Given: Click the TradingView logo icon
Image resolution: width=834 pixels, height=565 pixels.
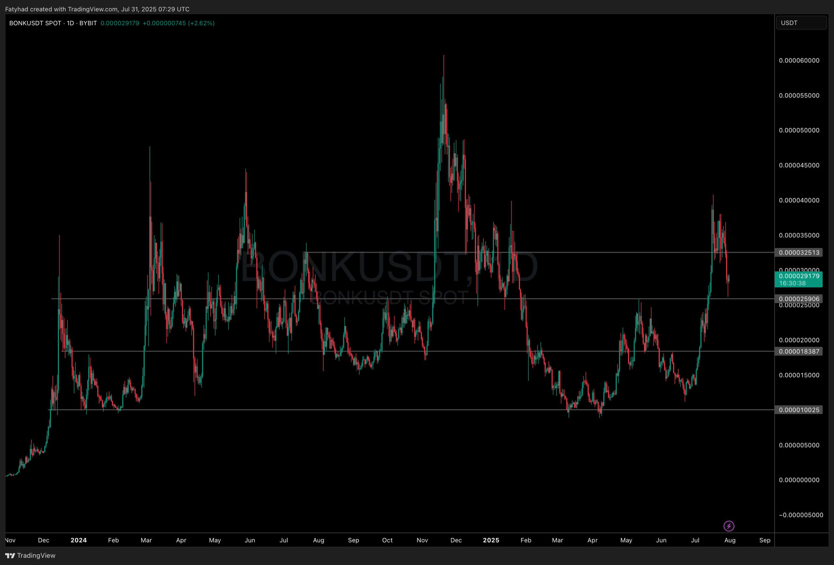Looking at the screenshot, I should 10,556.
